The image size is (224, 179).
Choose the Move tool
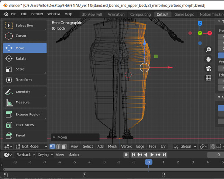pyautogui.click(x=25, y=48)
